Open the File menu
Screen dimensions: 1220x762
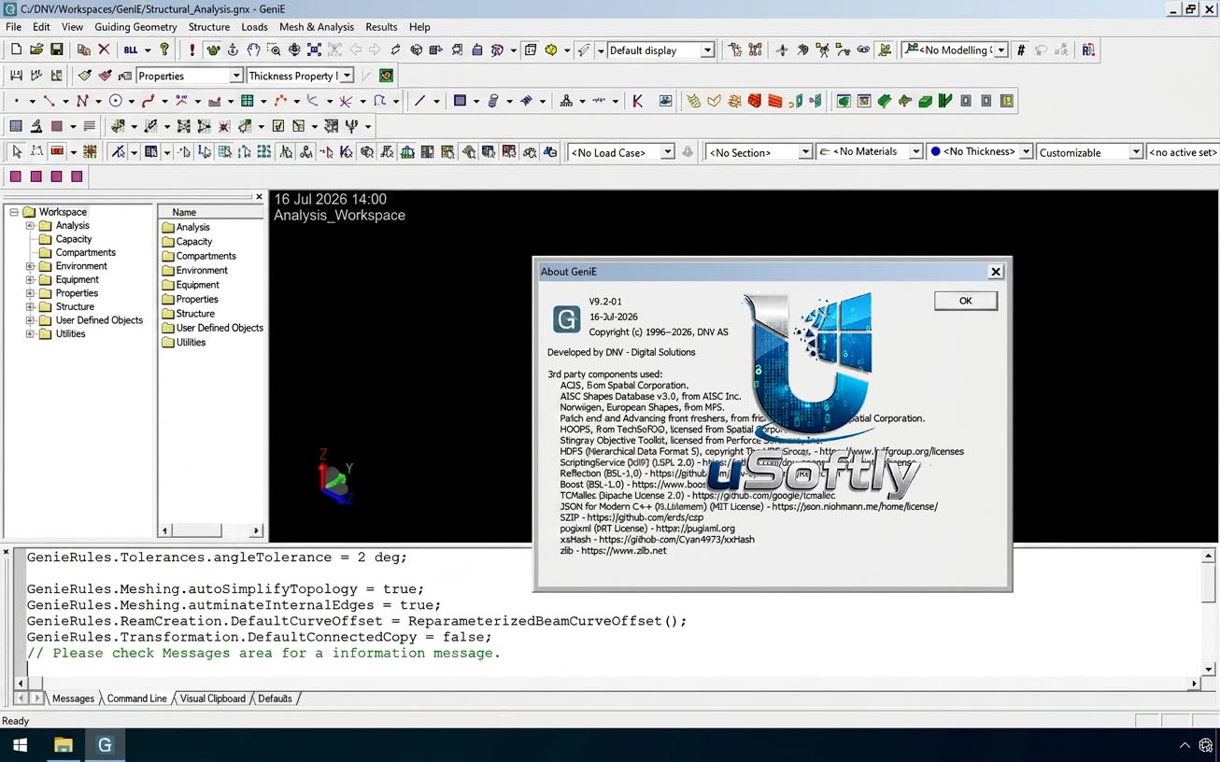(x=14, y=27)
